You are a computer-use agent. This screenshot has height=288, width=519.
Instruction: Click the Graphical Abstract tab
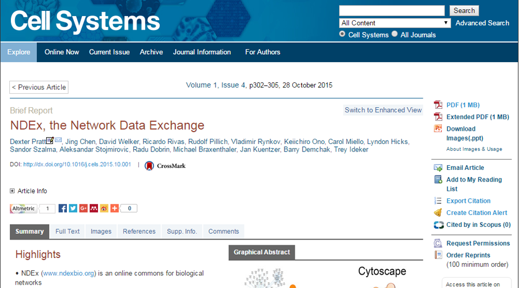pos(261,252)
